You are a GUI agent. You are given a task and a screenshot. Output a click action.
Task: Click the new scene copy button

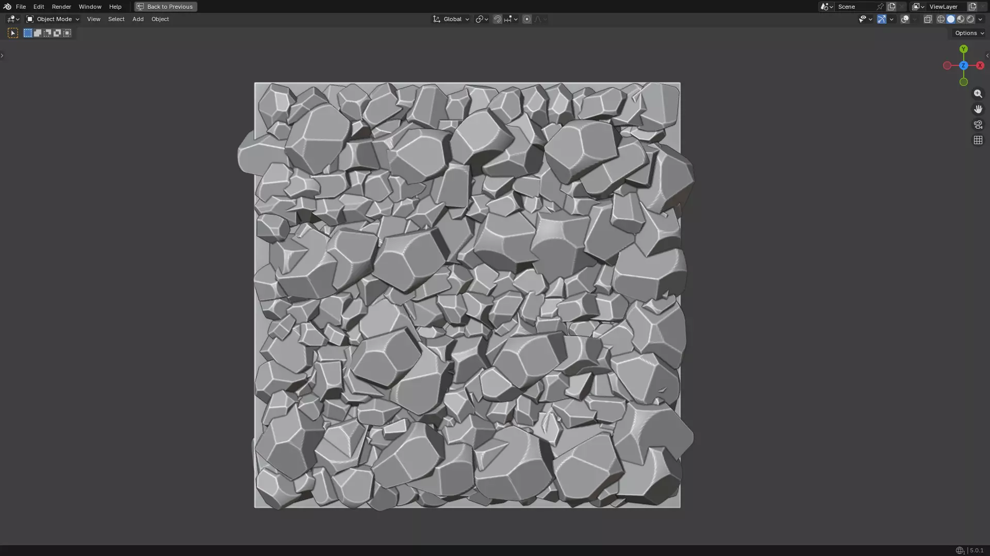click(x=892, y=7)
